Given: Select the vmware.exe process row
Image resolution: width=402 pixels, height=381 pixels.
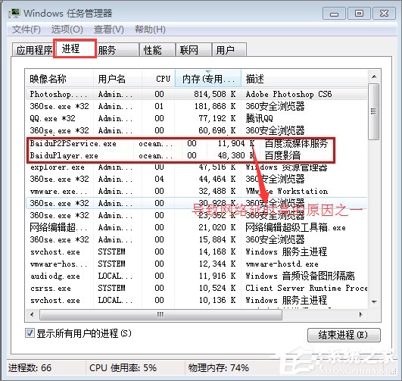Looking at the screenshot, I should pos(196,191).
